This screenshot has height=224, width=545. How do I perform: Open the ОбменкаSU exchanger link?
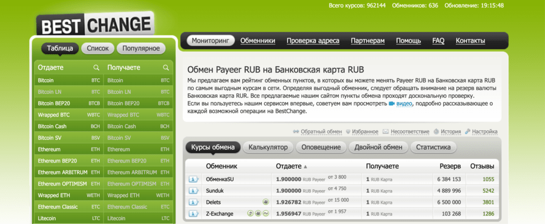pos(220,179)
